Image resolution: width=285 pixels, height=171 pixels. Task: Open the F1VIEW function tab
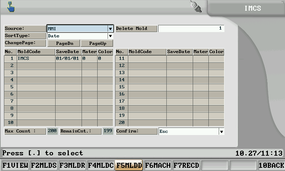15,165
